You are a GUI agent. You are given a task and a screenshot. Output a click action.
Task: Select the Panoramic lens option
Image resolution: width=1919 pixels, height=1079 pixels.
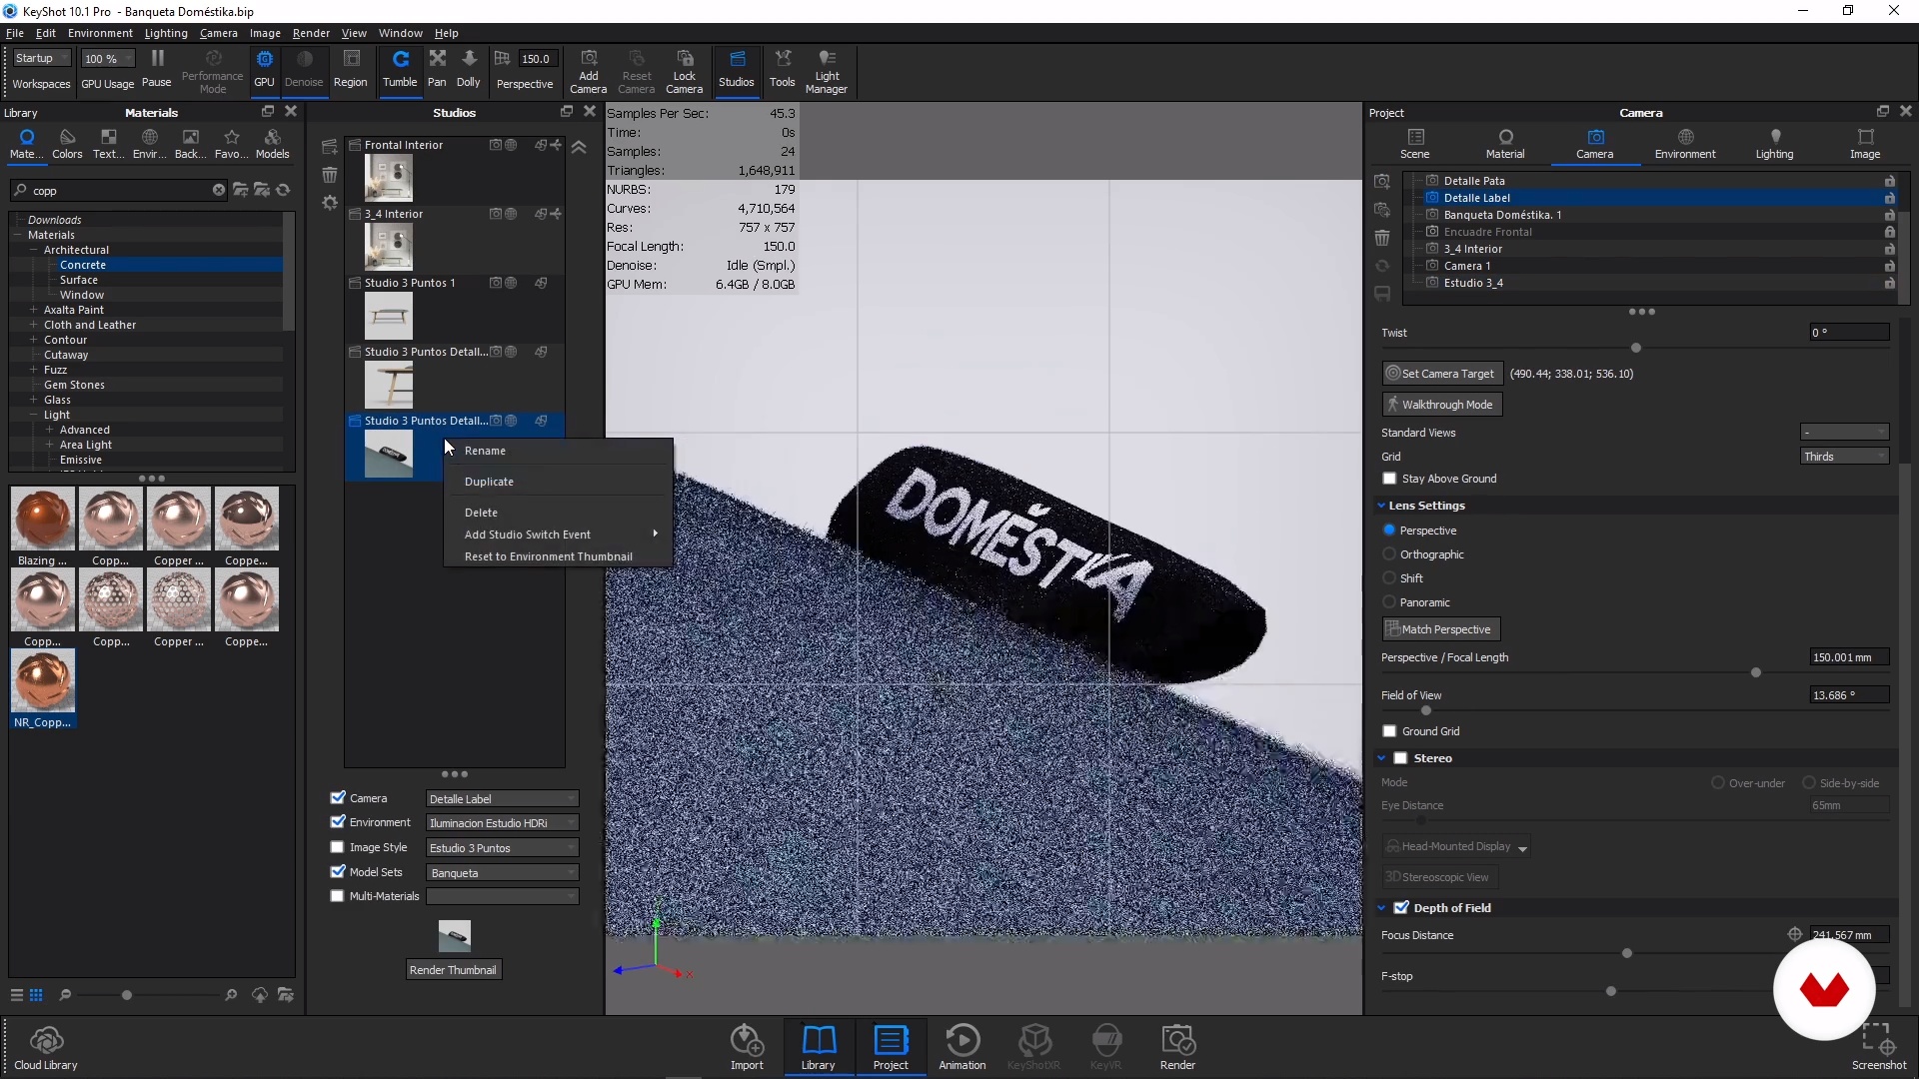coord(1389,602)
